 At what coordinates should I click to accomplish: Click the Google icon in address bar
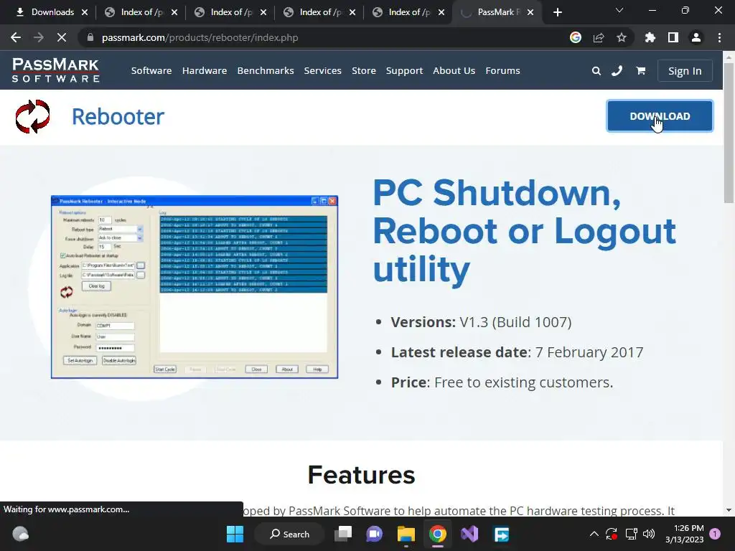point(575,37)
